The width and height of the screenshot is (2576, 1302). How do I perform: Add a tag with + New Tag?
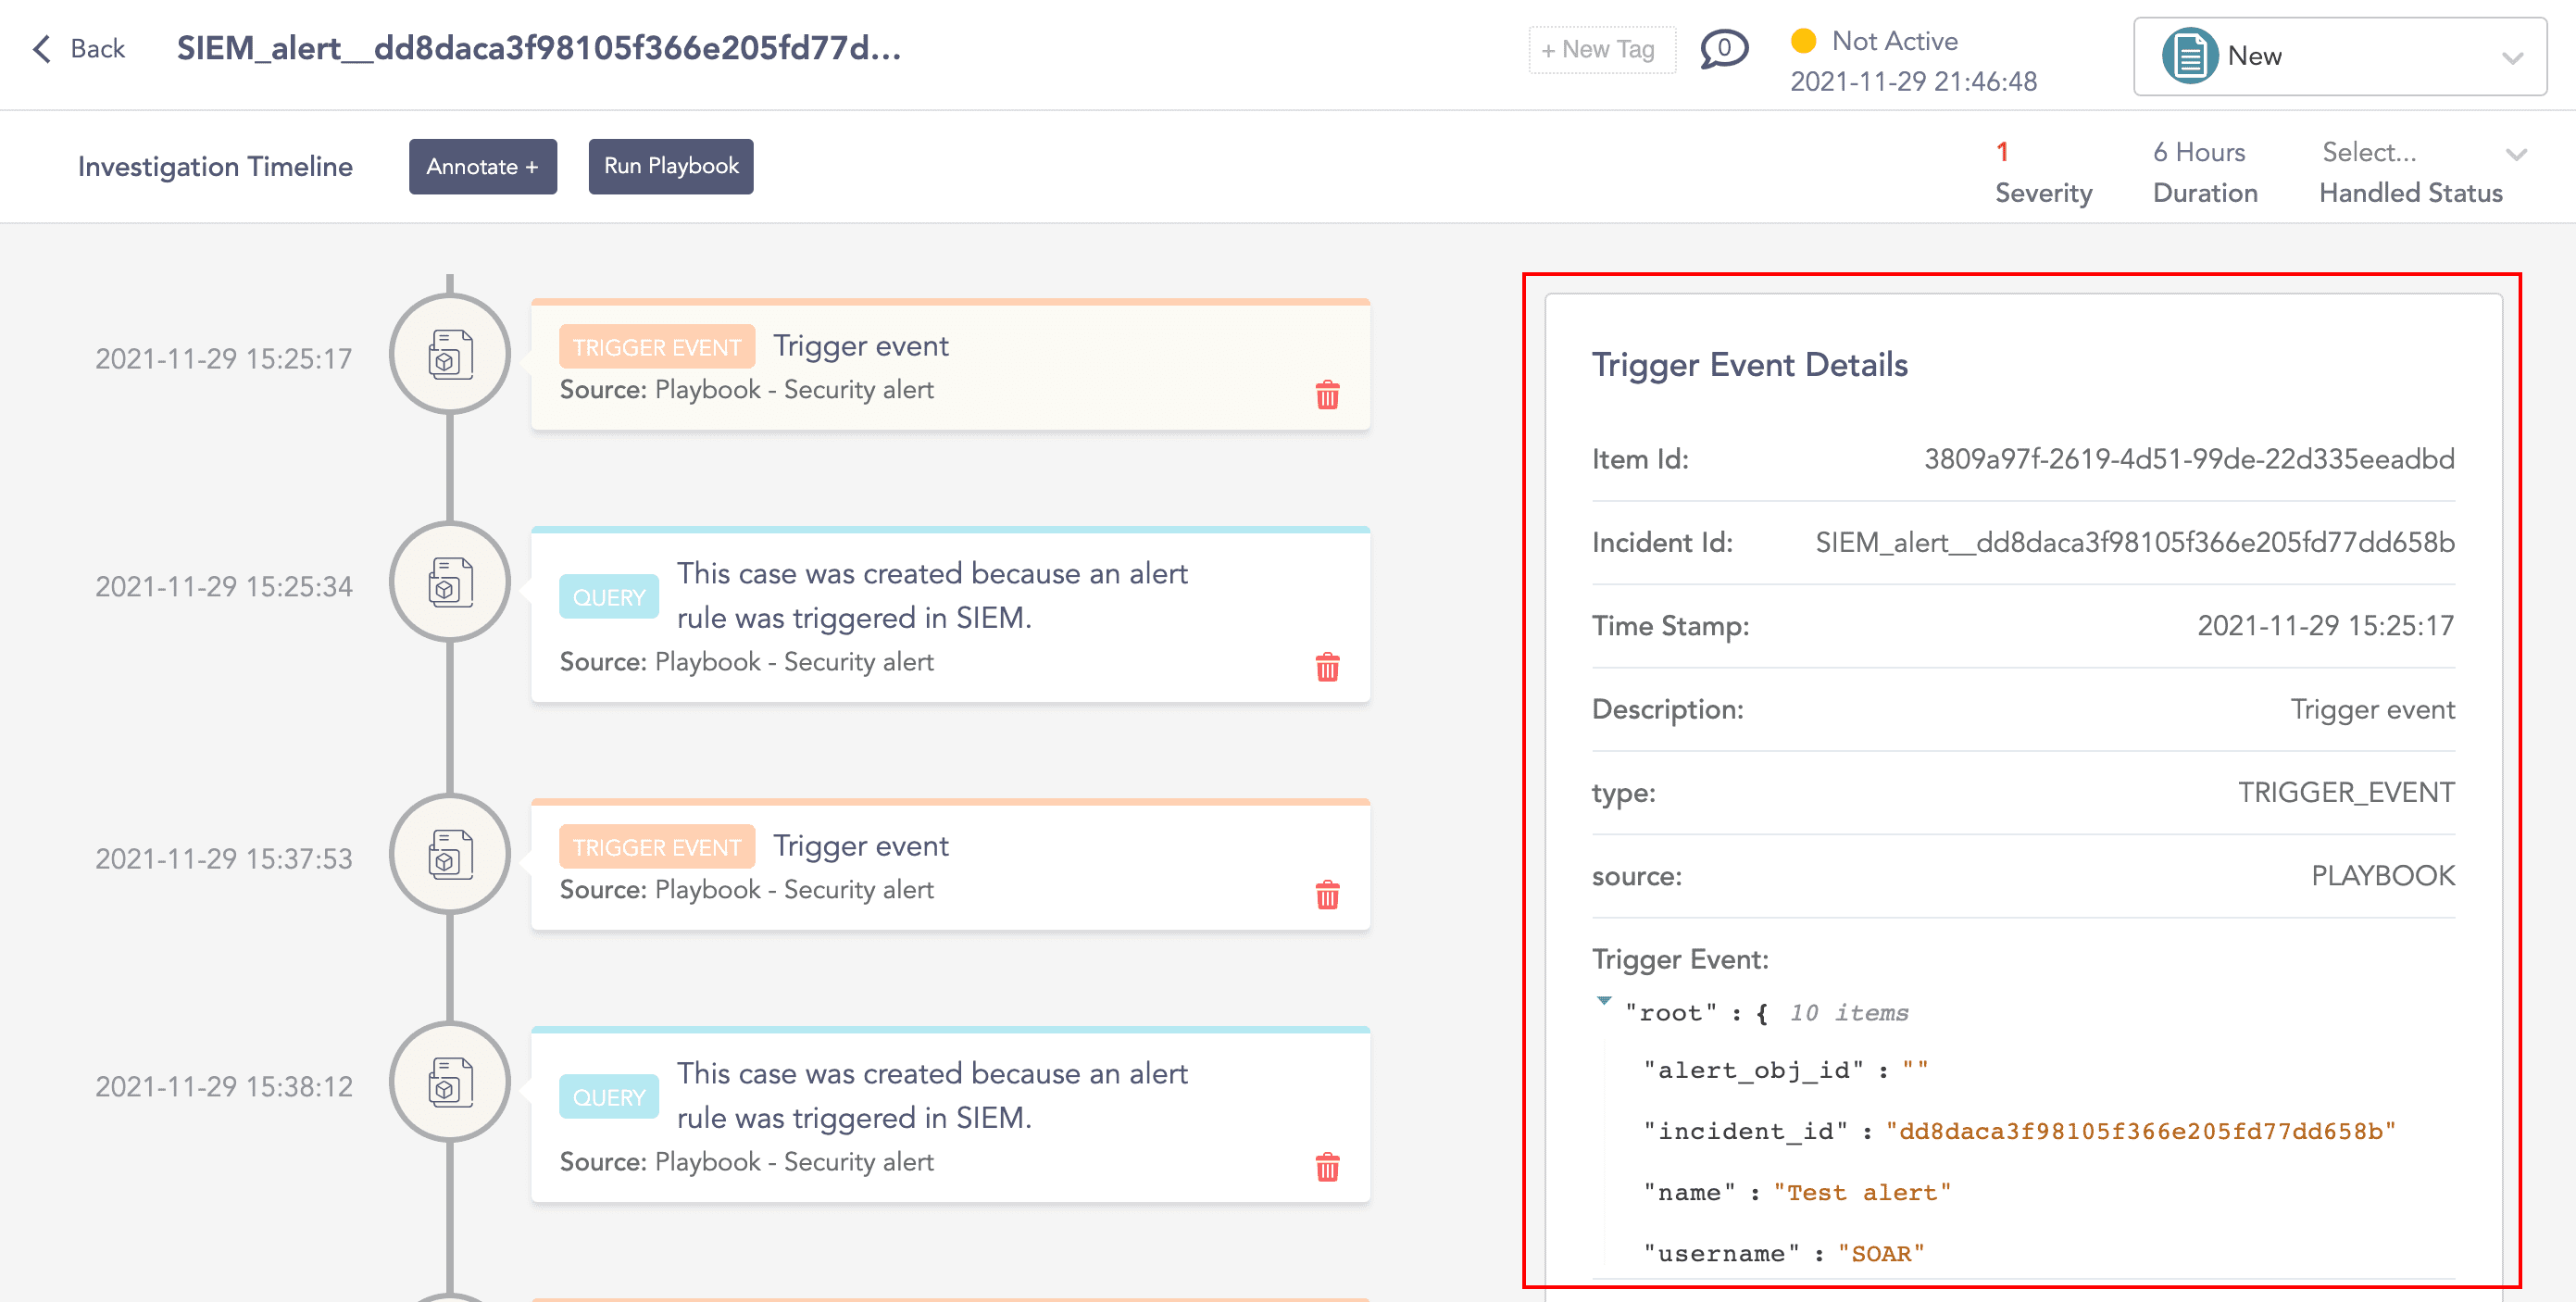tap(1600, 49)
